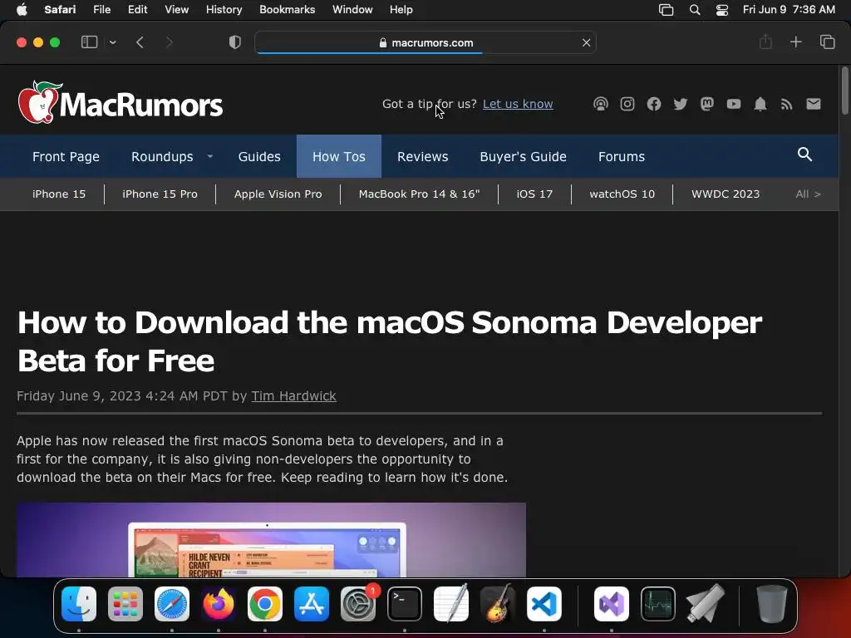The height and width of the screenshot is (638, 851).
Task: Open Spotlight search in menu bar
Action: [x=694, y=10]
